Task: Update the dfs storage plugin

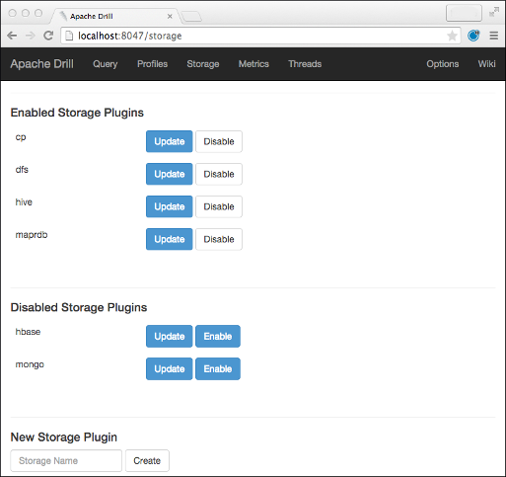Action: 170,174
